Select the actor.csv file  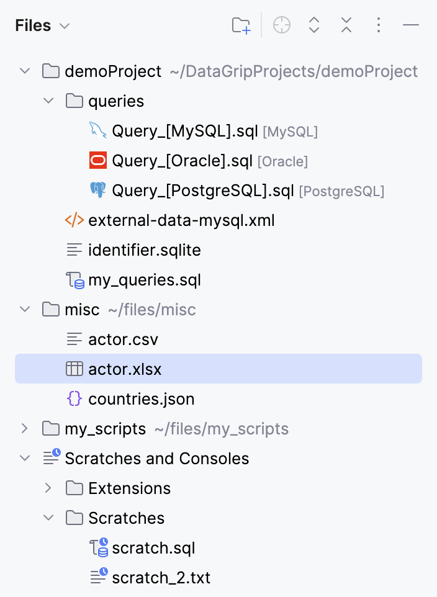point(123,339)
